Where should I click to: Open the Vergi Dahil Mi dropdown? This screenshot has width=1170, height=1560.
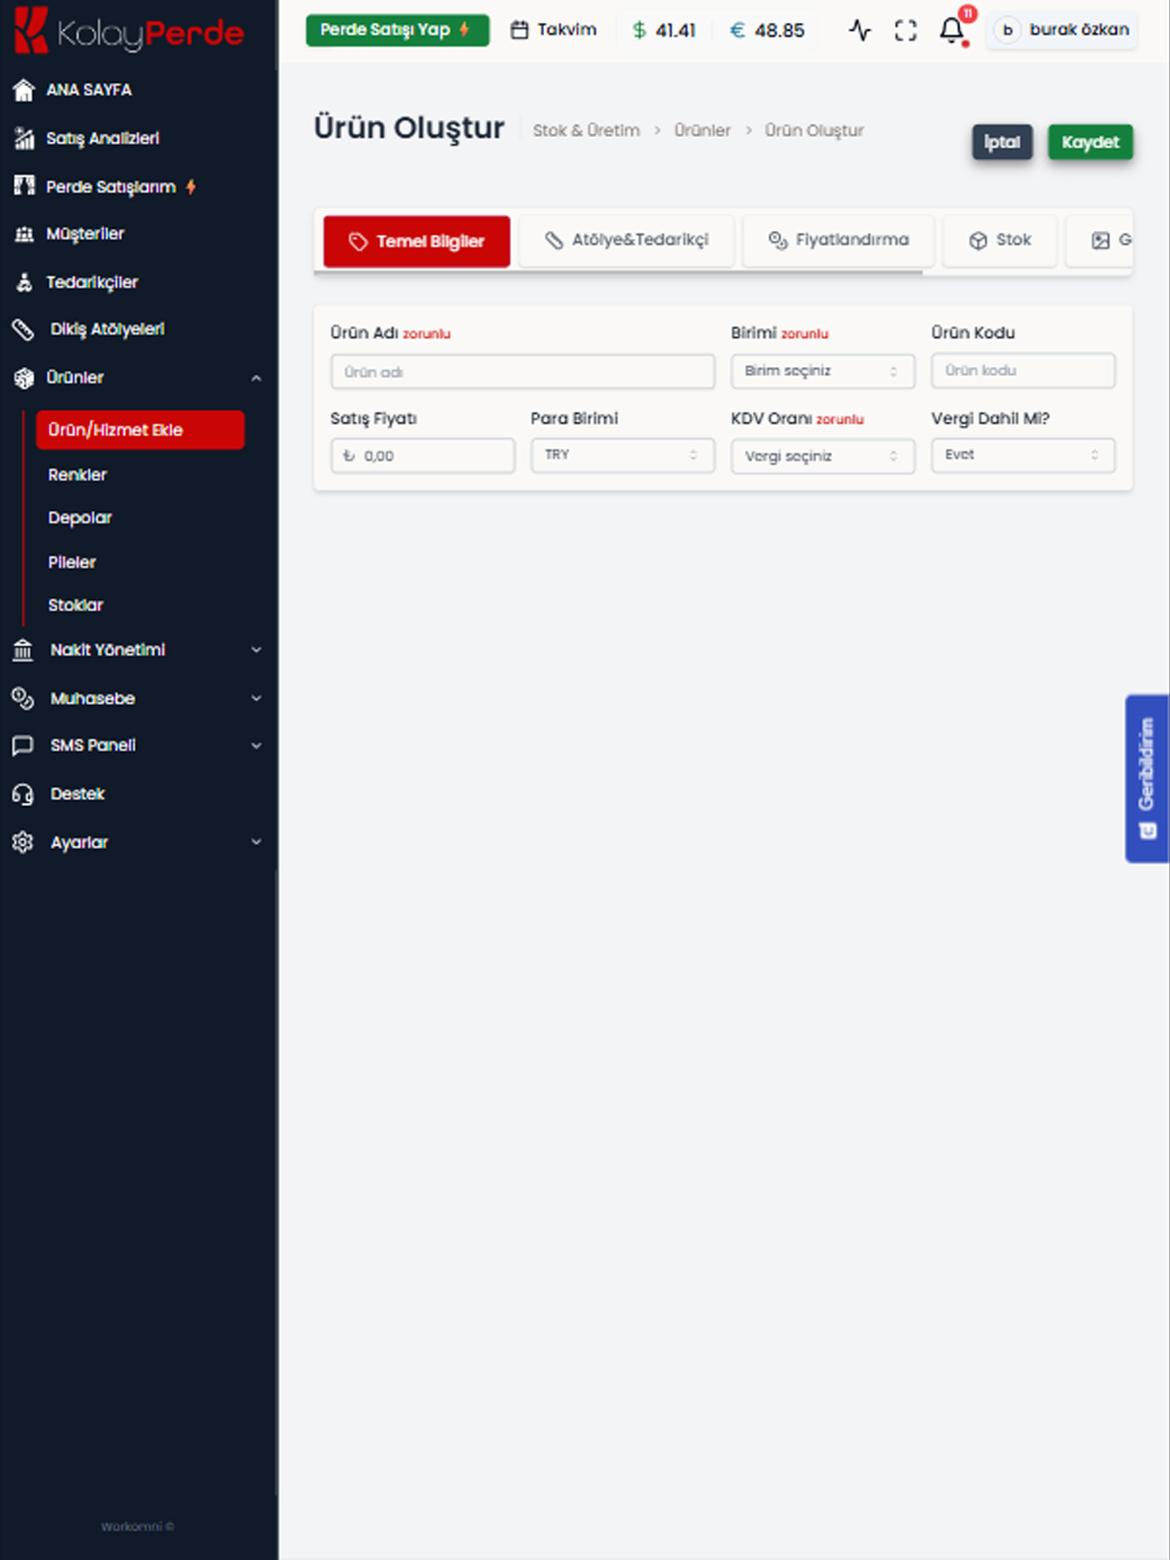1023,456
